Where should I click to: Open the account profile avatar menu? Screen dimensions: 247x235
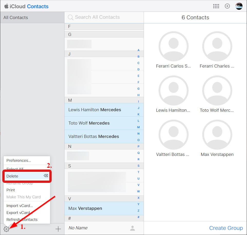(x=239, y=6)
